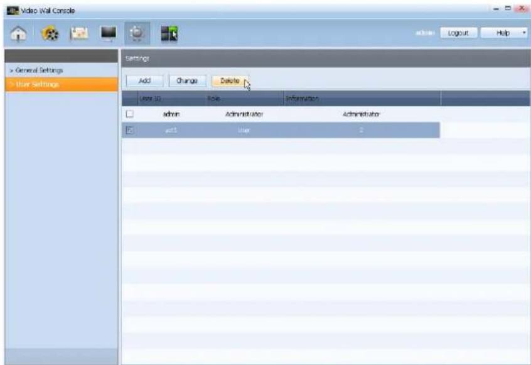Click the highlighted Settings toolbar icon
The height and width of the screenshot is (365, 531).
pyautogui.click(x=137, y=33)
